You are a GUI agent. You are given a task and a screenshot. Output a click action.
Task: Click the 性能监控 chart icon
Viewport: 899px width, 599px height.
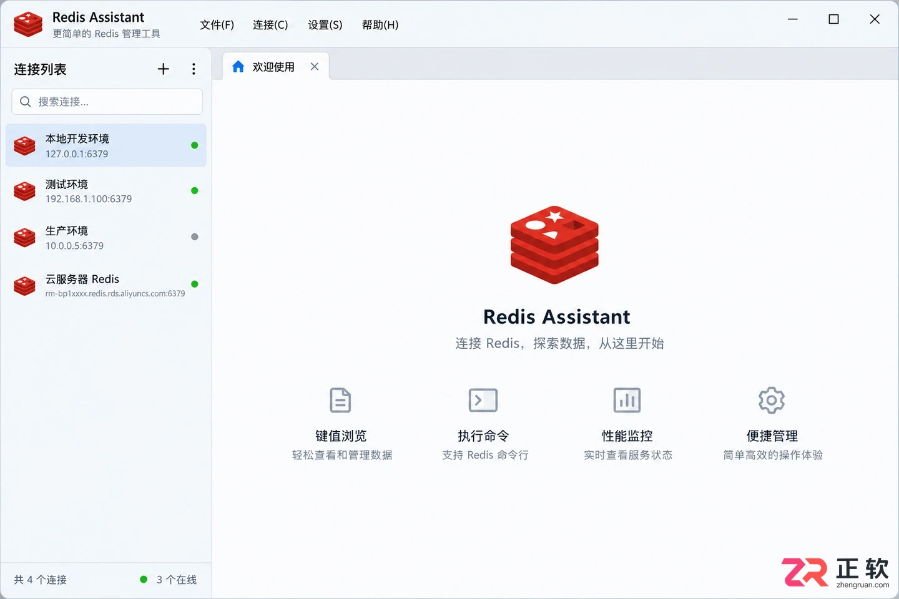[x=627, y=400]
